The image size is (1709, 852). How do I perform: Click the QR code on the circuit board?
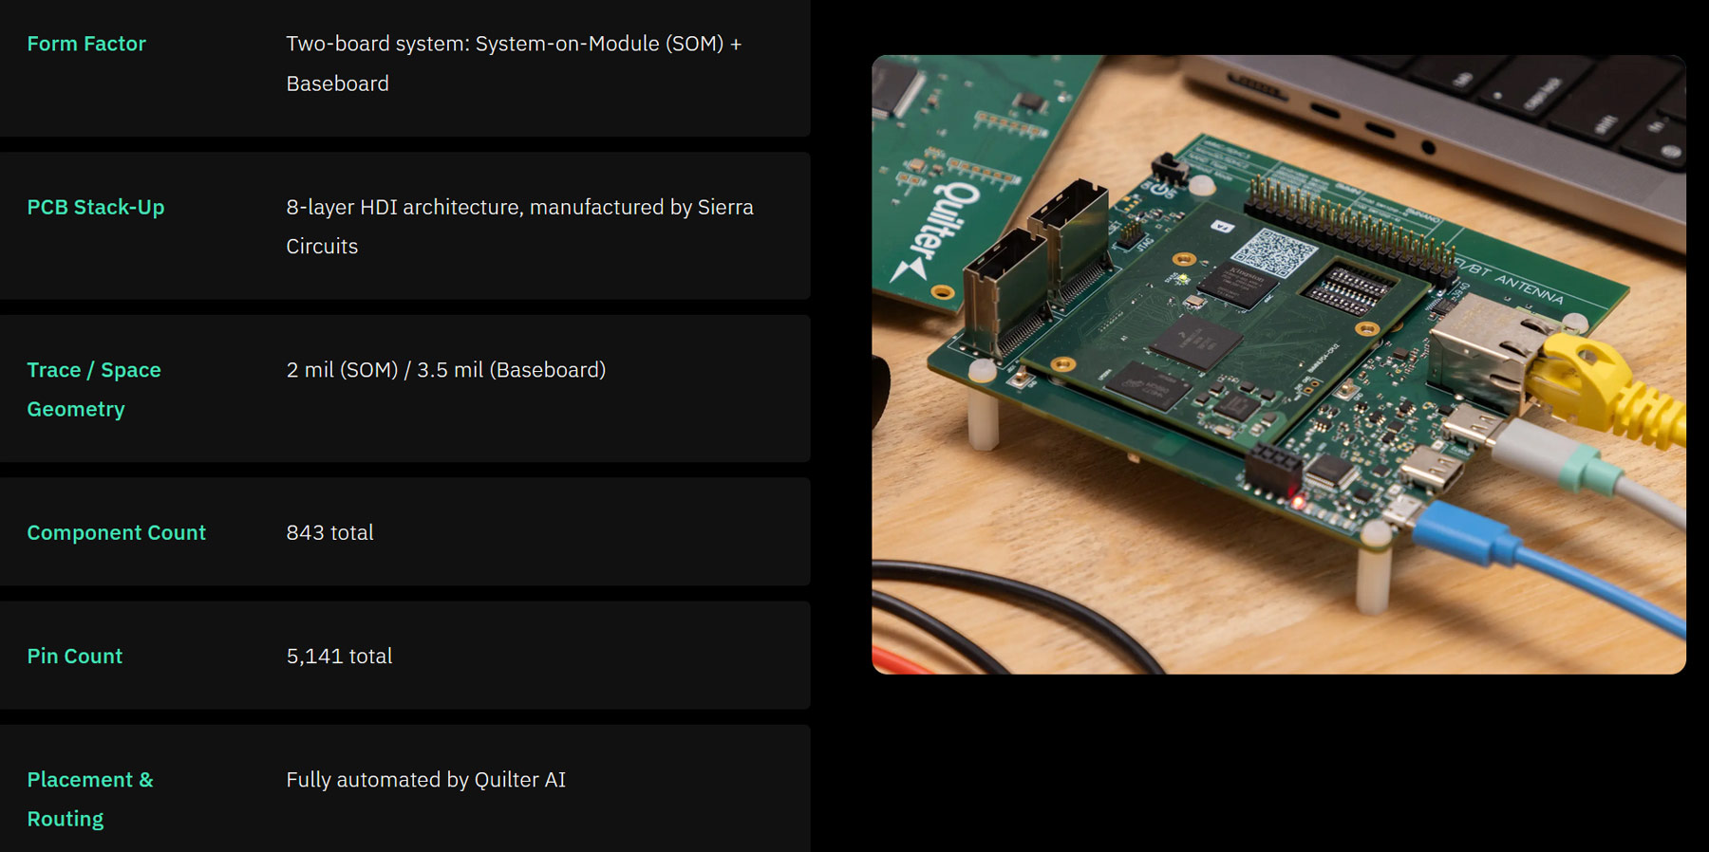(1273, 251)
